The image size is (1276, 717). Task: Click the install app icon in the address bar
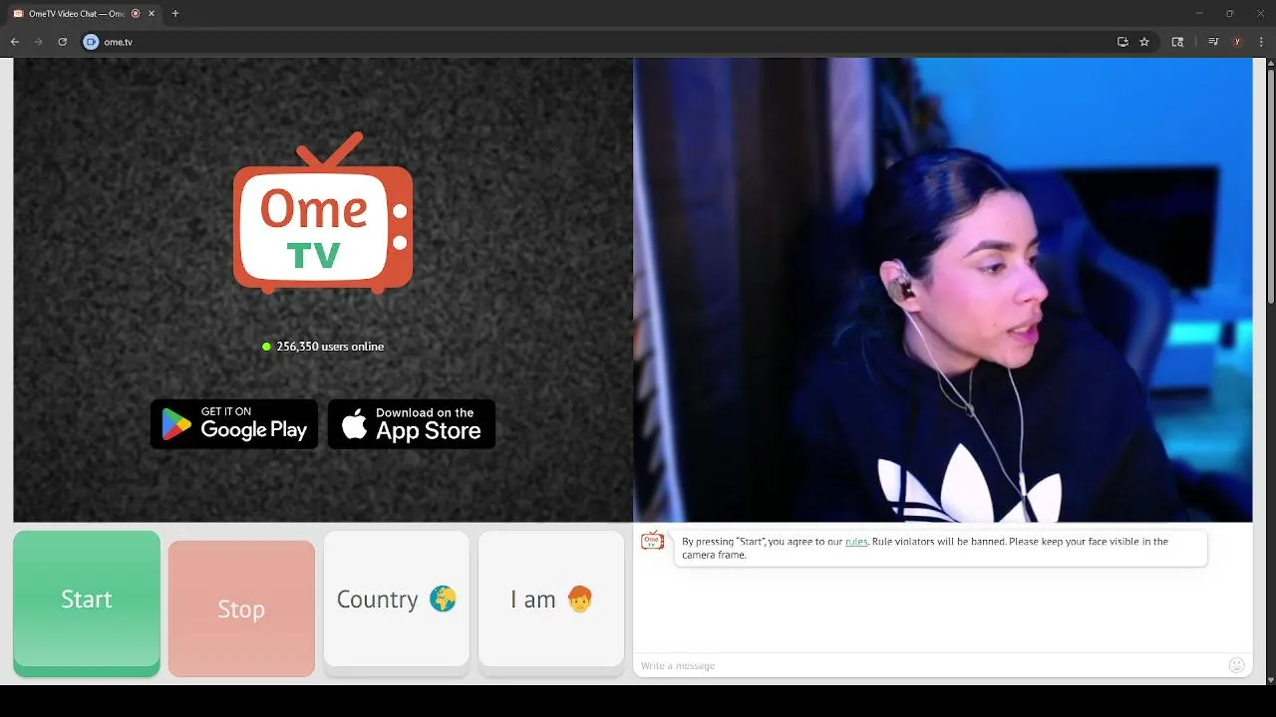click(1122, 42)
